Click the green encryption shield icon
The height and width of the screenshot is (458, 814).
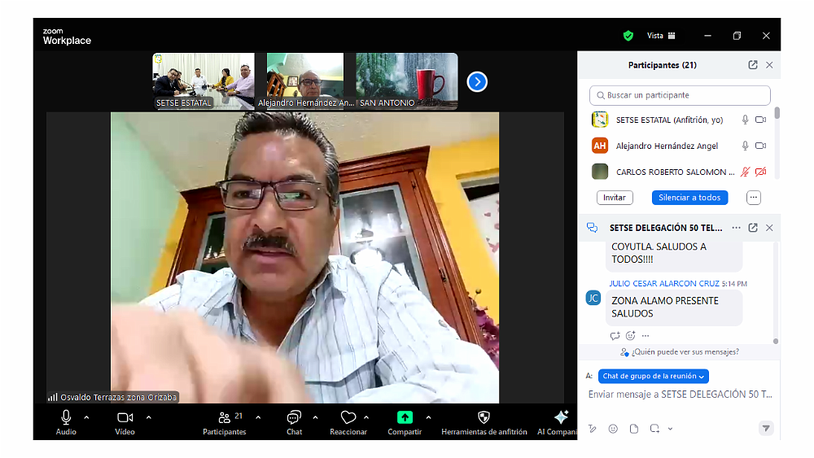point(628,36)
